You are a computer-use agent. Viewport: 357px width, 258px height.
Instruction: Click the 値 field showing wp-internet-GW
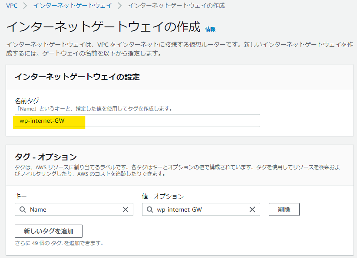click(200, 209)
